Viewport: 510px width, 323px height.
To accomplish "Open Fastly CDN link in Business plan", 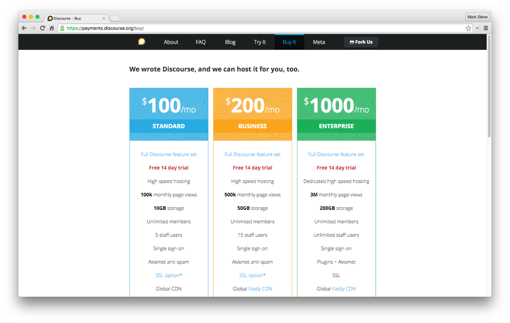I will pos(260,289).
